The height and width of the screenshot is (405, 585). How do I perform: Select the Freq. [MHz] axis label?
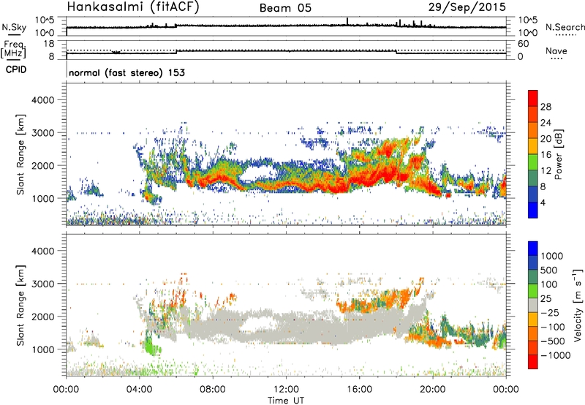pos(14,49)
